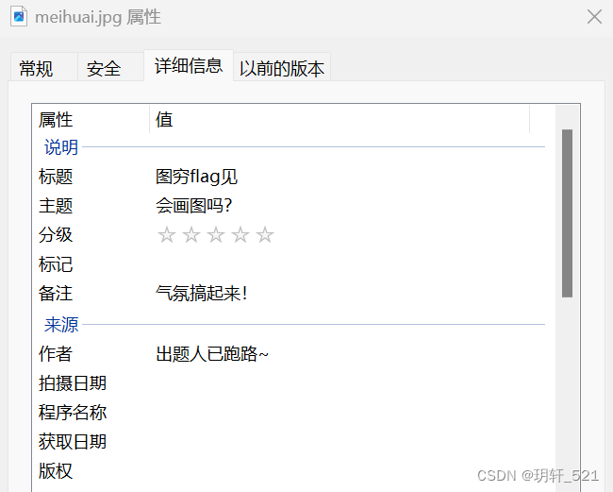Set rating to four stars
The image size is (613, 492).
pos(240,235)
